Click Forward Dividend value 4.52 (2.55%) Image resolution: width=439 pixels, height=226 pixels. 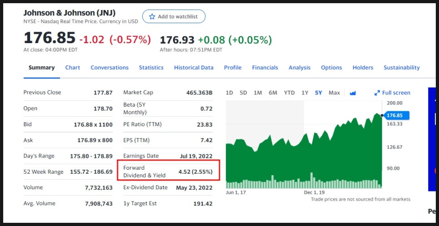coord(195,172)
